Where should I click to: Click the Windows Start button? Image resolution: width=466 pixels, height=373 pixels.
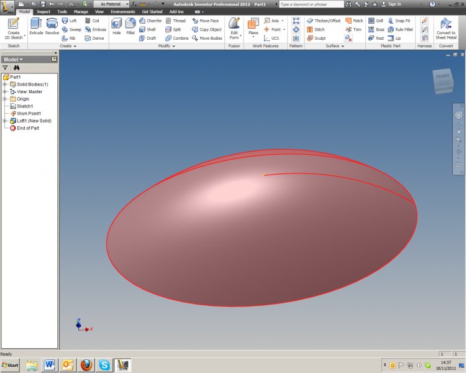point(11,364)
